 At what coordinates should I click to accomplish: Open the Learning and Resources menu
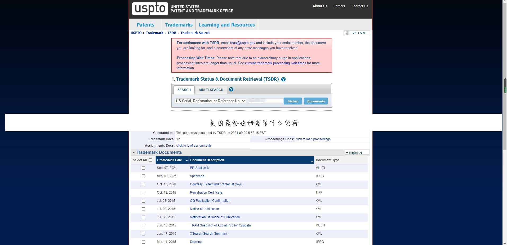click(x=227, y=25)
